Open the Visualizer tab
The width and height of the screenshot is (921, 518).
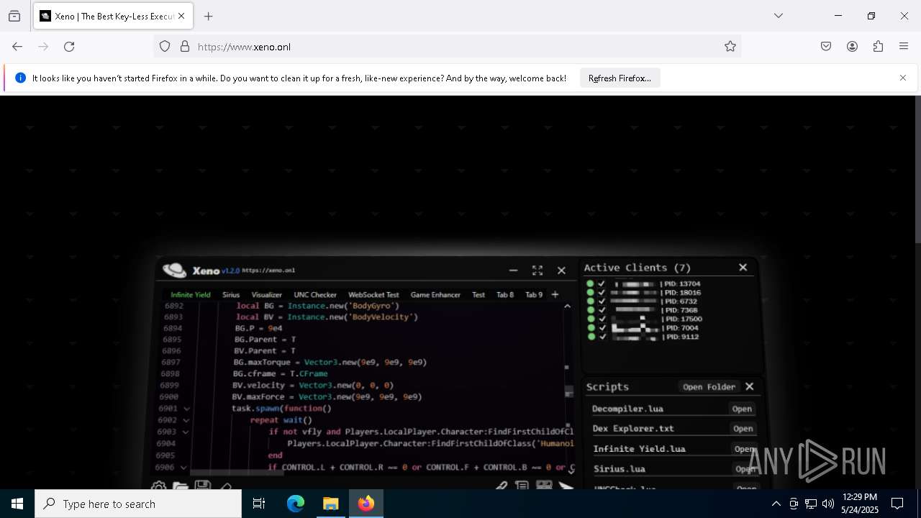pyautogui.click(x=267, y=295)
